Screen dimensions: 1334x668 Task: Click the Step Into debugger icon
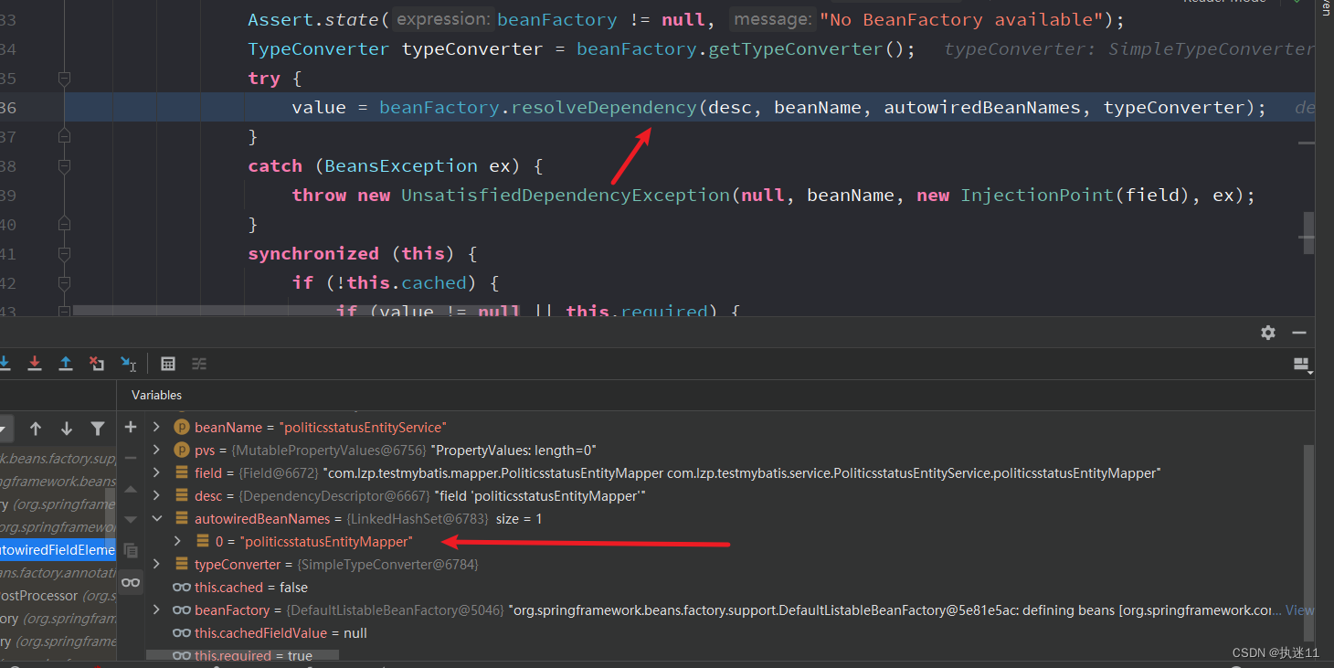pyautogui.click(x=5, y=364)
